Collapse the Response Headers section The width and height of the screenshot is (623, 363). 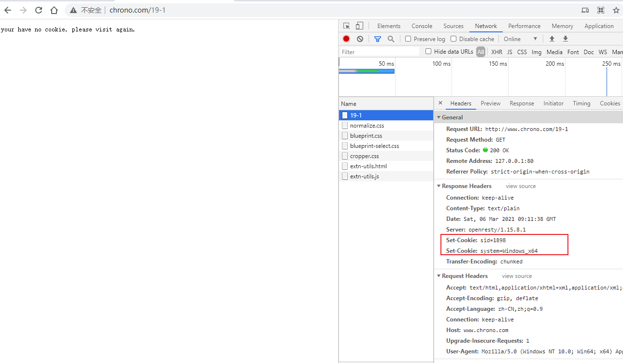tap(439, 186)
